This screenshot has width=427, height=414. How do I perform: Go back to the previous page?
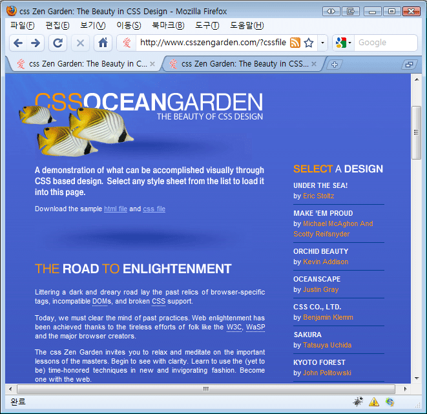tap(18, 43)
